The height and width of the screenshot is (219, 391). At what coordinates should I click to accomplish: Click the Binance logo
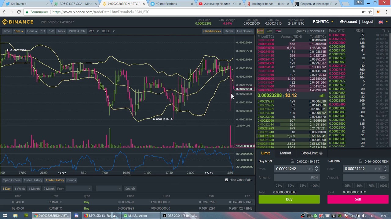17,22
